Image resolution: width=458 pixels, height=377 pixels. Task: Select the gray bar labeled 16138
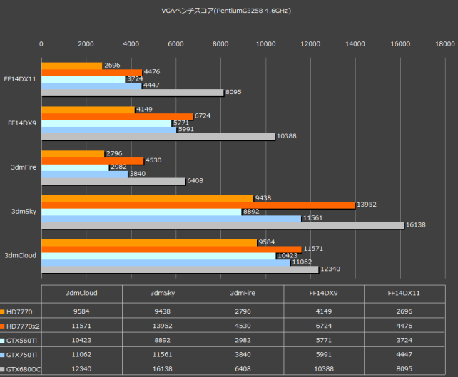[x=223, y=225]
